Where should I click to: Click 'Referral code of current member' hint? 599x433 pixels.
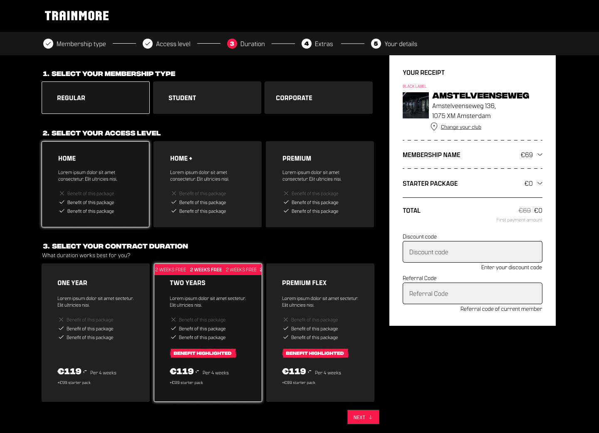(x=501, y=309)
